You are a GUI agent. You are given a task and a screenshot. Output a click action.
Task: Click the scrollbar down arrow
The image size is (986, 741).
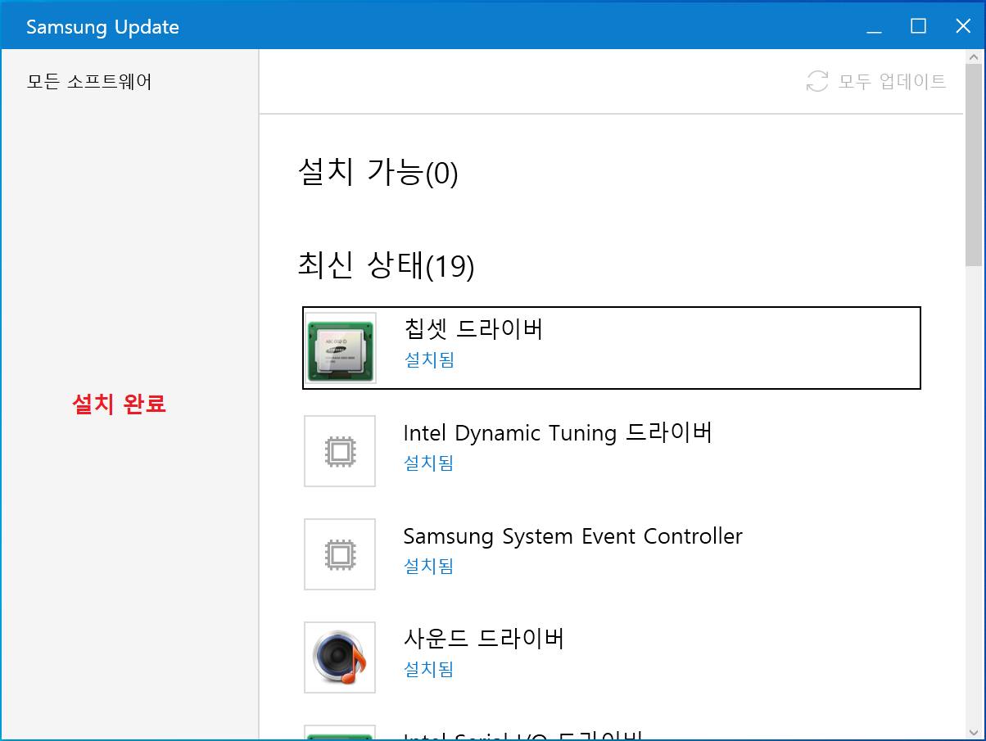(x=974, y=731)
